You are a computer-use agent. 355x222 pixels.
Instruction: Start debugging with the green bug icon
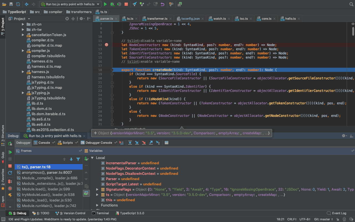click(112, 4)
